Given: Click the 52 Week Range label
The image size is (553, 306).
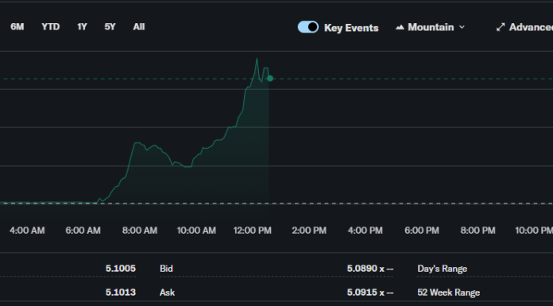Looking at the screenshot, I should point(449,292).
